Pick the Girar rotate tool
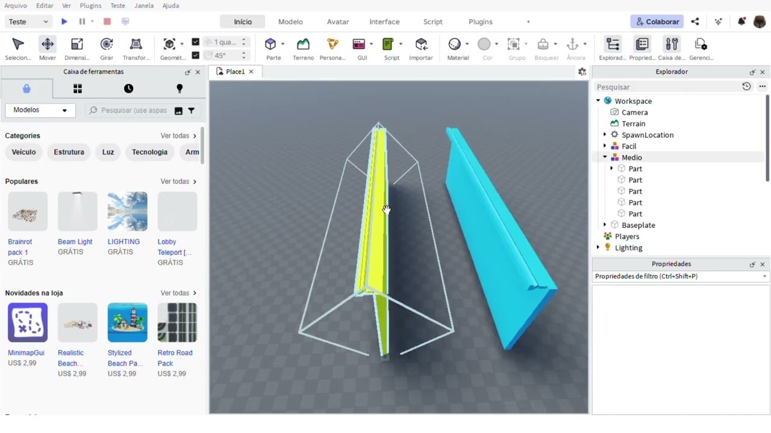 coord(107,48)
